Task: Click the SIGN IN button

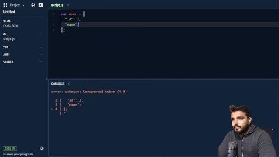Action: click(10, 148)
